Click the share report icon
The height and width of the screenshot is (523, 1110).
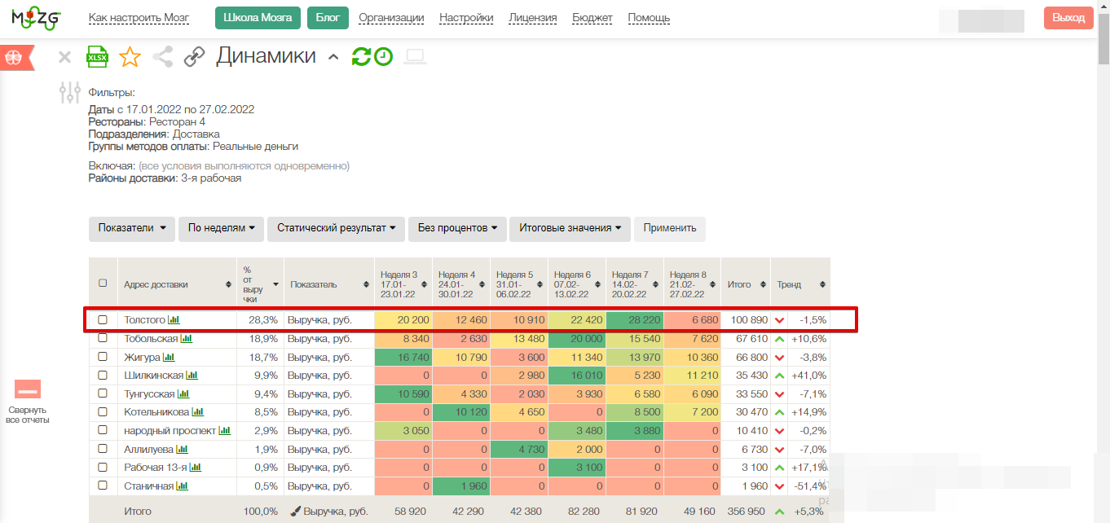click(x=163, y=57)
